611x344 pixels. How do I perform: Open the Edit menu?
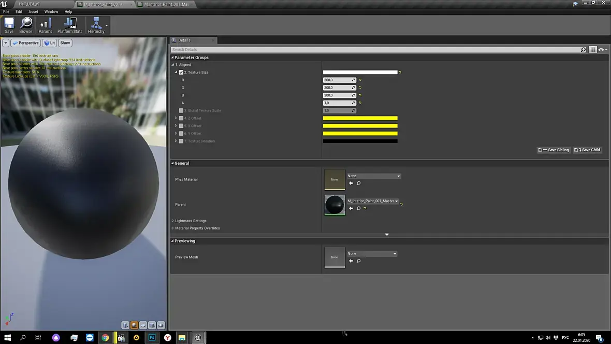pos(19,12)
